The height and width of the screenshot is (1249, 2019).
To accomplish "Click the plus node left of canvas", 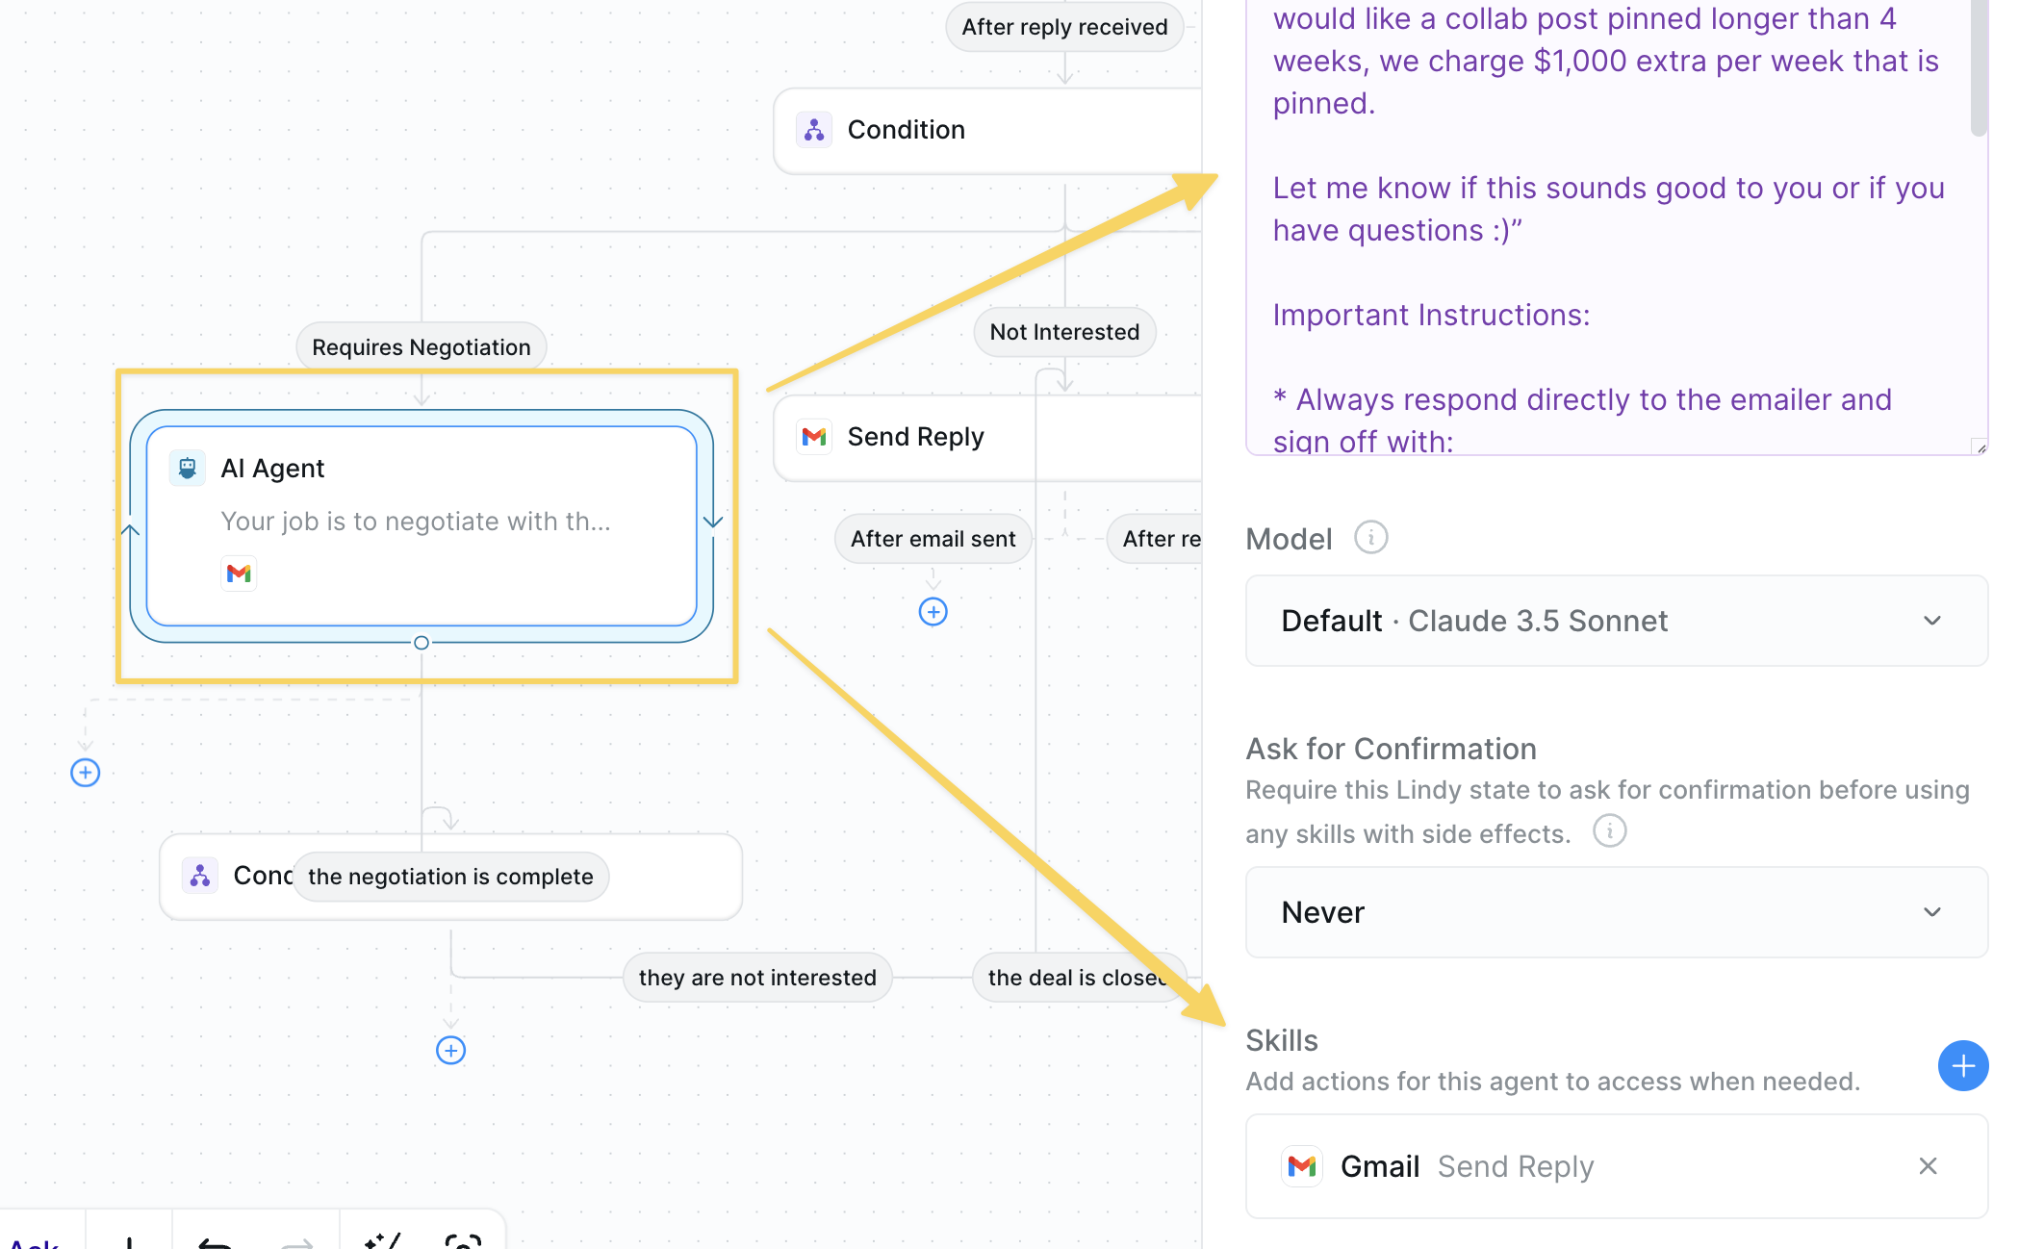I will (86, 773).
